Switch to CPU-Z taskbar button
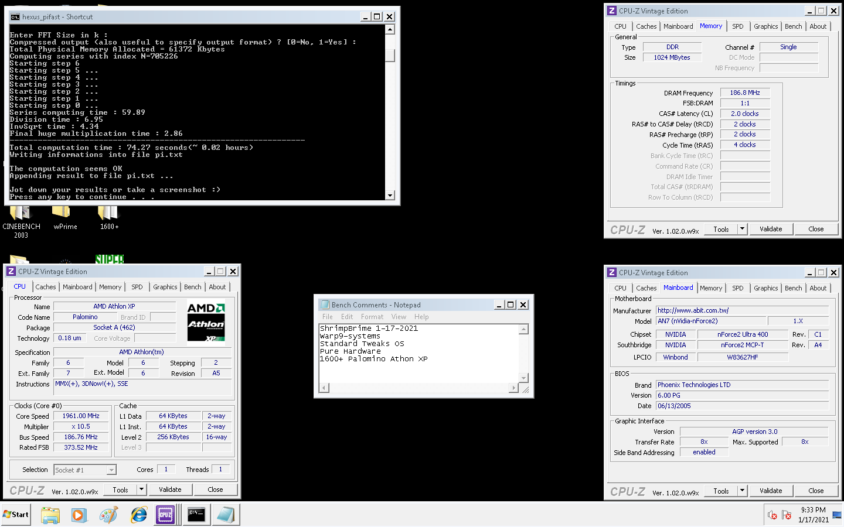 [x=166, y=515]
